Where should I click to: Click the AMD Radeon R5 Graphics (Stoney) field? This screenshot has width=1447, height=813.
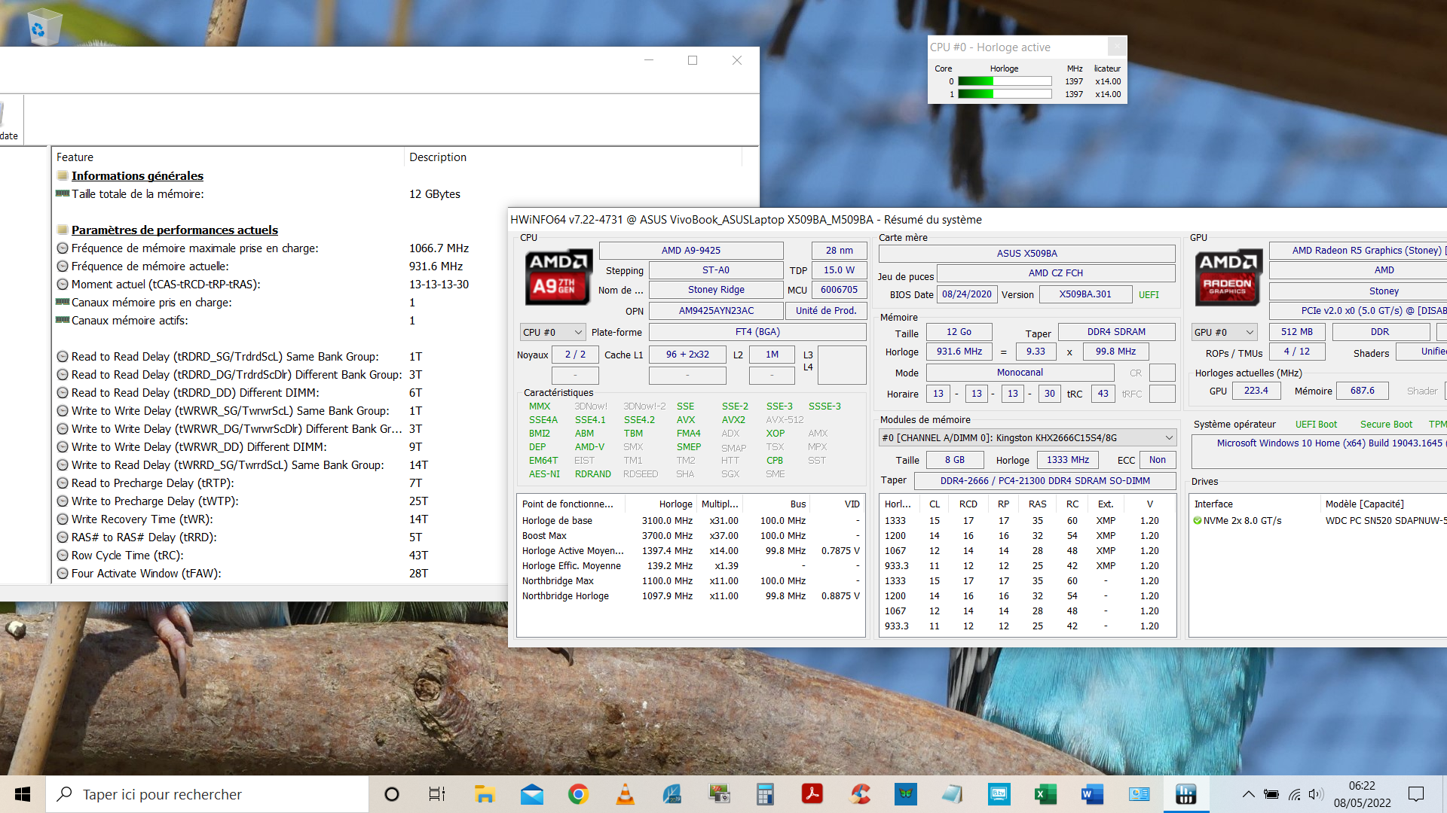coord(1358,251)
